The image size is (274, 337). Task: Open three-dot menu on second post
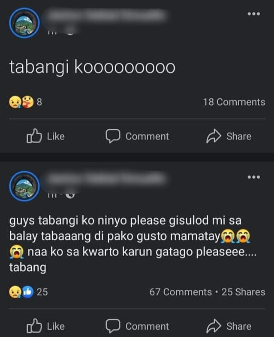(x=253, y=177)
